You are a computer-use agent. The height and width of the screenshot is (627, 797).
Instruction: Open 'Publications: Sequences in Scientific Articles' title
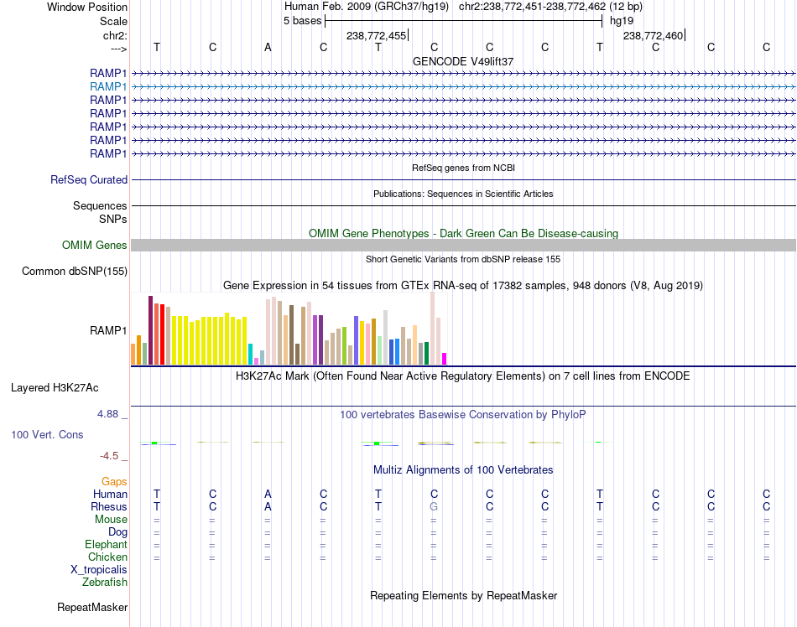463,194
